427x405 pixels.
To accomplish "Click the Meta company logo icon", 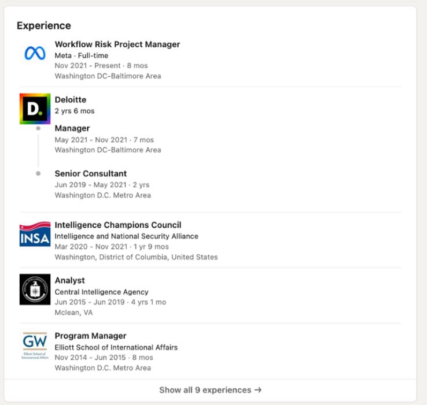I will [x=35, y=54].
